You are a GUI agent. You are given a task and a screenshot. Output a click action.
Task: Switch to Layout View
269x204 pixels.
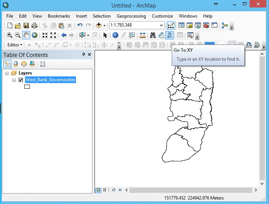(x=104, y=190)
